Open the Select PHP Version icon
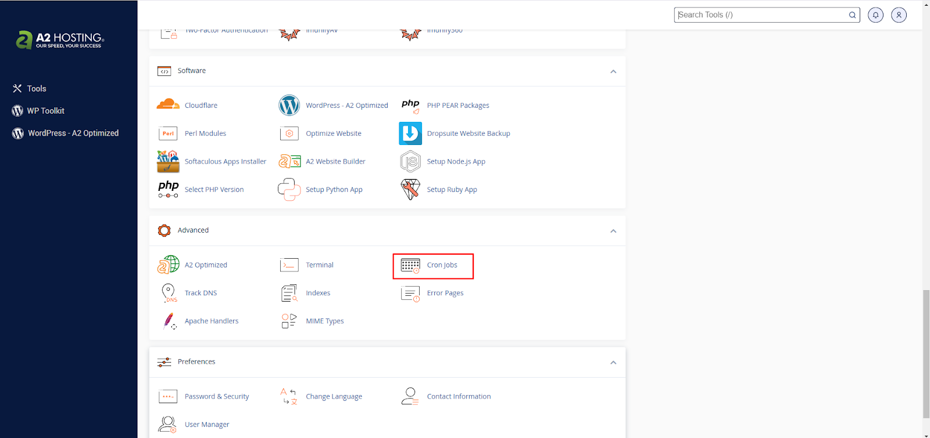The image size is (930, 438). 168,189
